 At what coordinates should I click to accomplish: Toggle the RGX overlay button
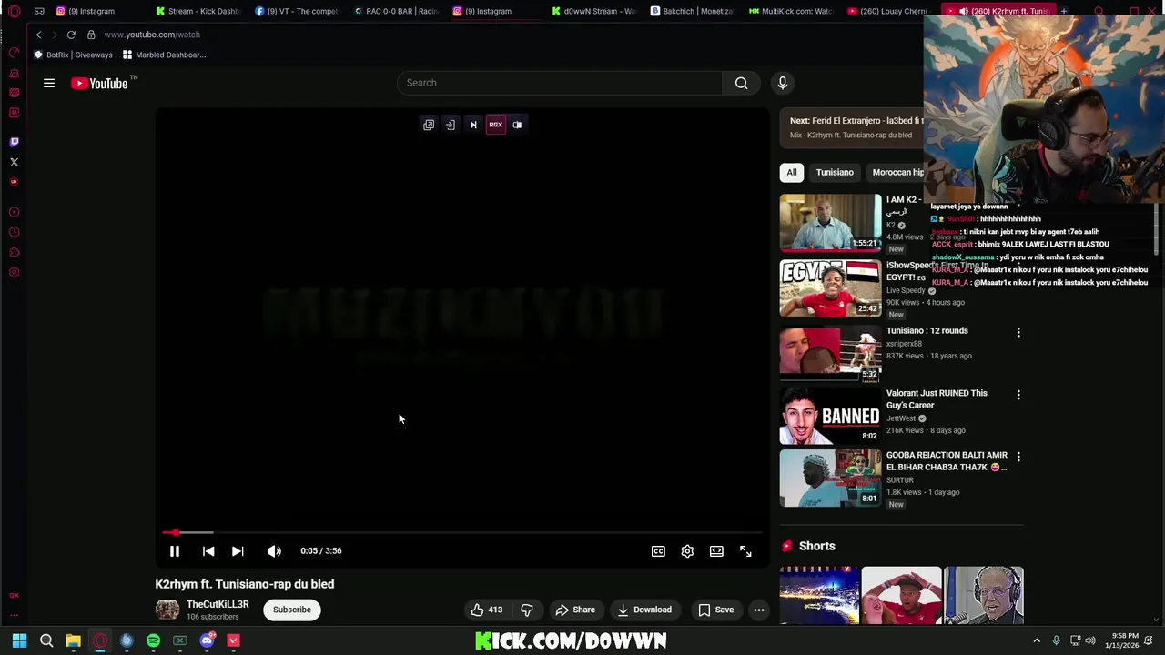(x=495, y=125)
